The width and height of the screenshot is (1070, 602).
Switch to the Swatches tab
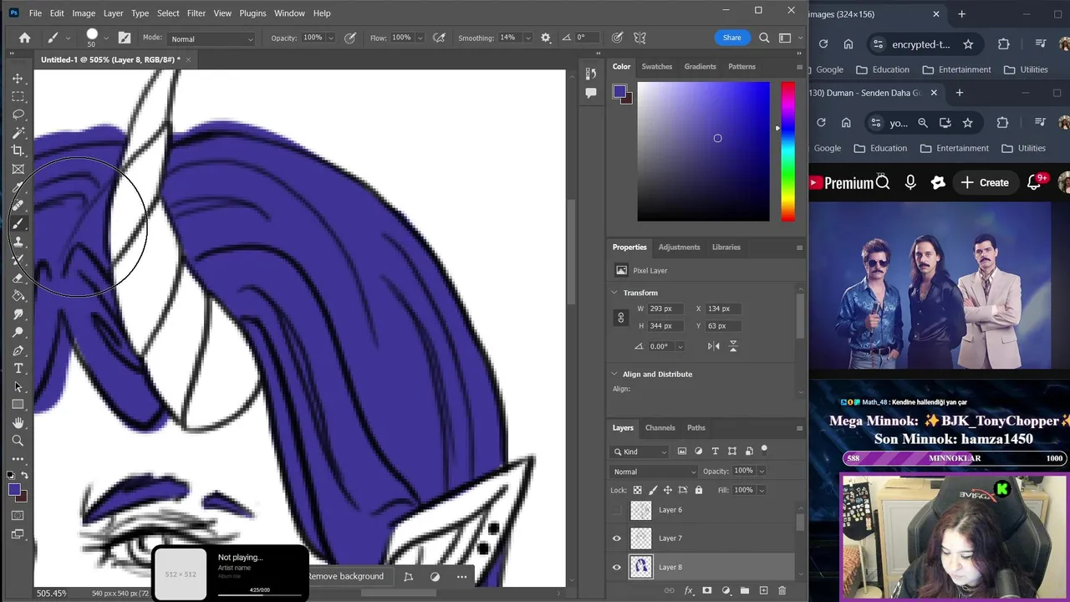coord(656,66)
